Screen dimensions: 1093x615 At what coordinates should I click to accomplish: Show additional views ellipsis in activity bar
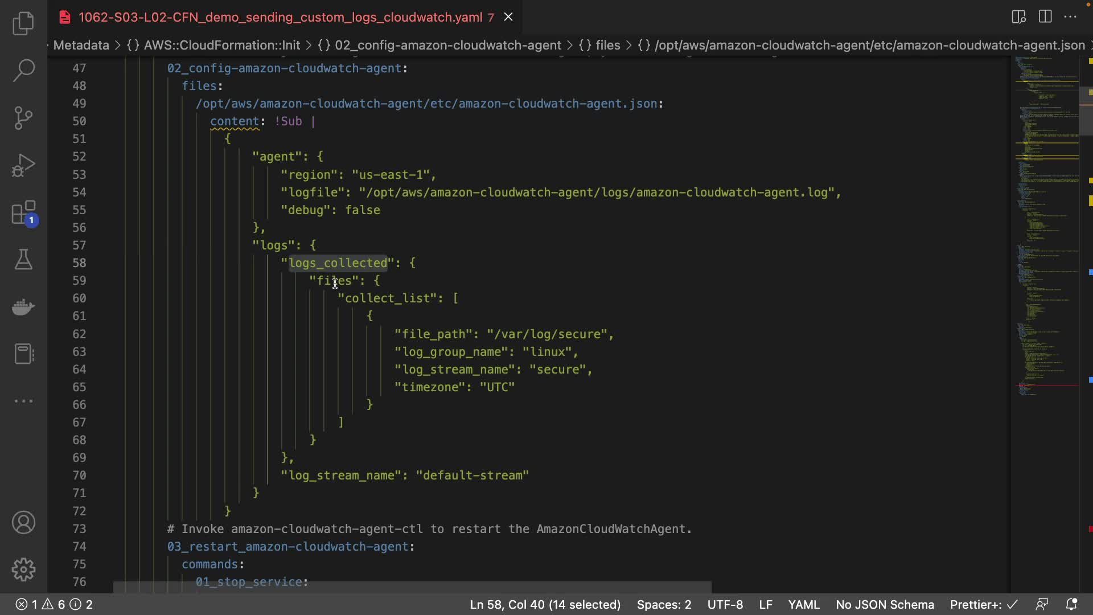pos(23,401)
